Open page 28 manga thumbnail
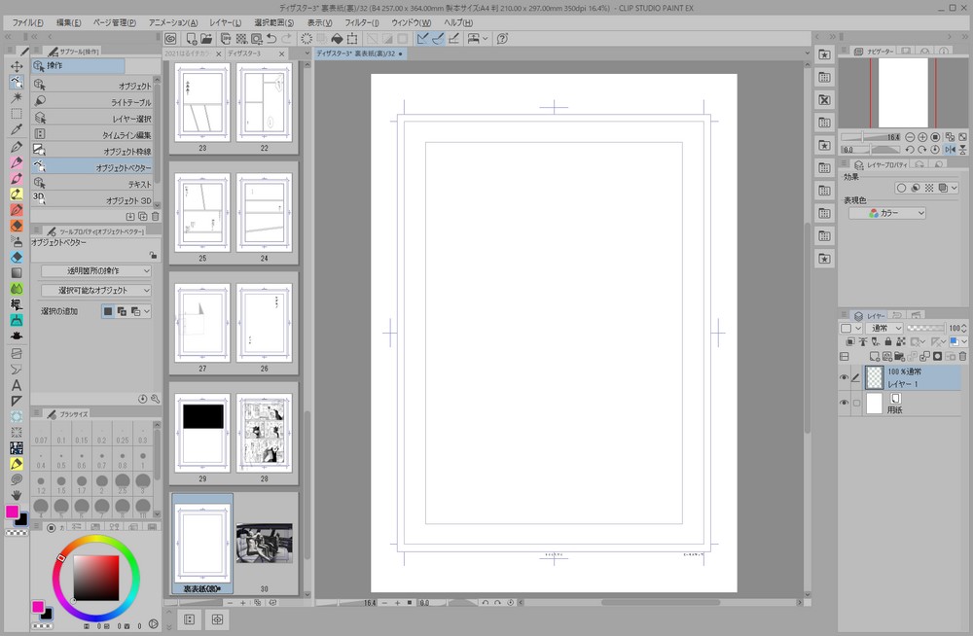The image size is (973, 636). (265, 433)
